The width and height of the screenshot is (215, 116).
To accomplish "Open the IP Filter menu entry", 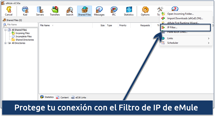I will coord(185,27).
